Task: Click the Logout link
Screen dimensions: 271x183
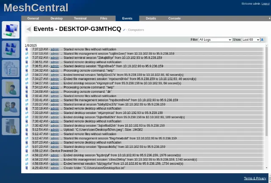Action: point(265,4)
